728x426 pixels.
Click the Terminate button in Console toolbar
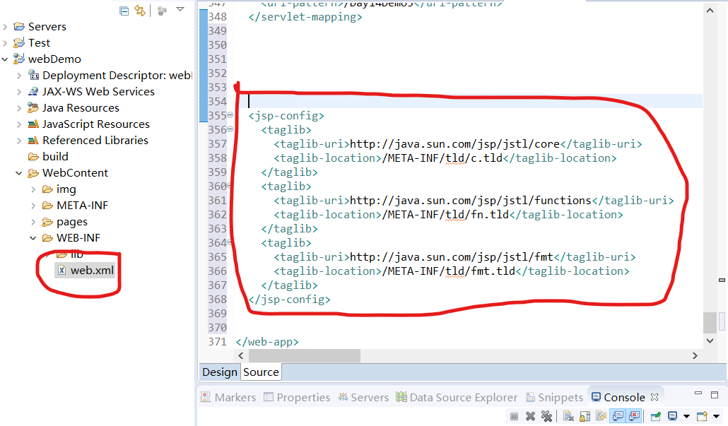click(x=515, y=416)
